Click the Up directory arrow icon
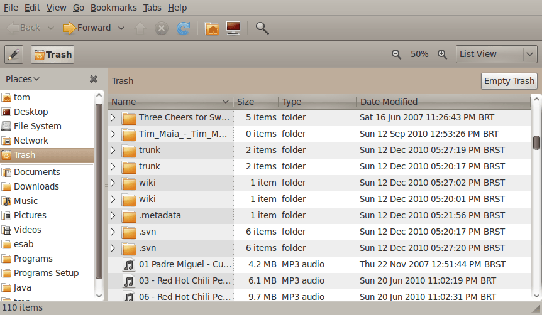 (x=140, y=28)
